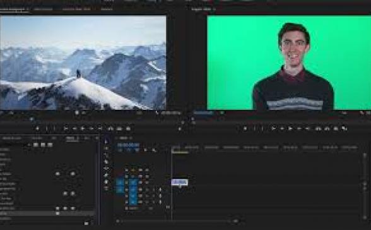
Task: Step forward one frame in Source monitor
Action: (91, 129)
